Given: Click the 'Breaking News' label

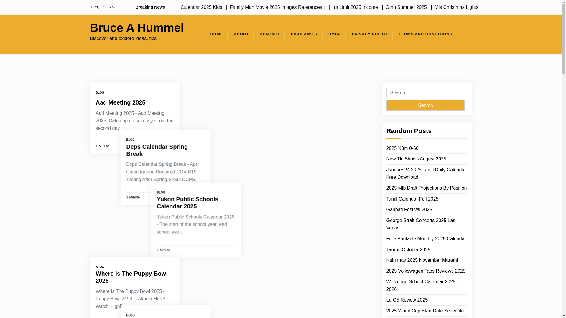Looking at the screenshot, I should pos(150,7).
